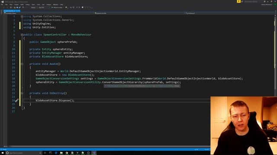Open the View menu
This screenshot has width=277, height=155.
[x=11, y=5]
